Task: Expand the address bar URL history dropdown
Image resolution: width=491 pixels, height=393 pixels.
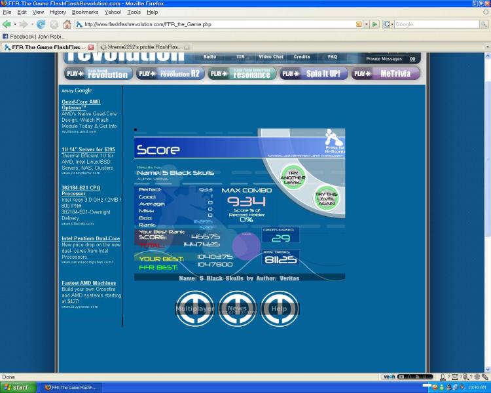Action: point(367,24)
